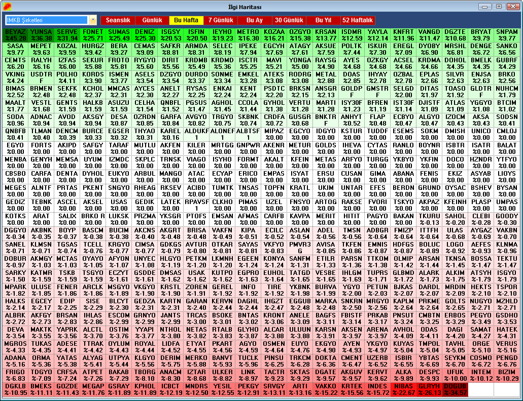Select the DOGUB %-34.57 cell
This screenshot has width=523, height=401.
coord(456,389)
